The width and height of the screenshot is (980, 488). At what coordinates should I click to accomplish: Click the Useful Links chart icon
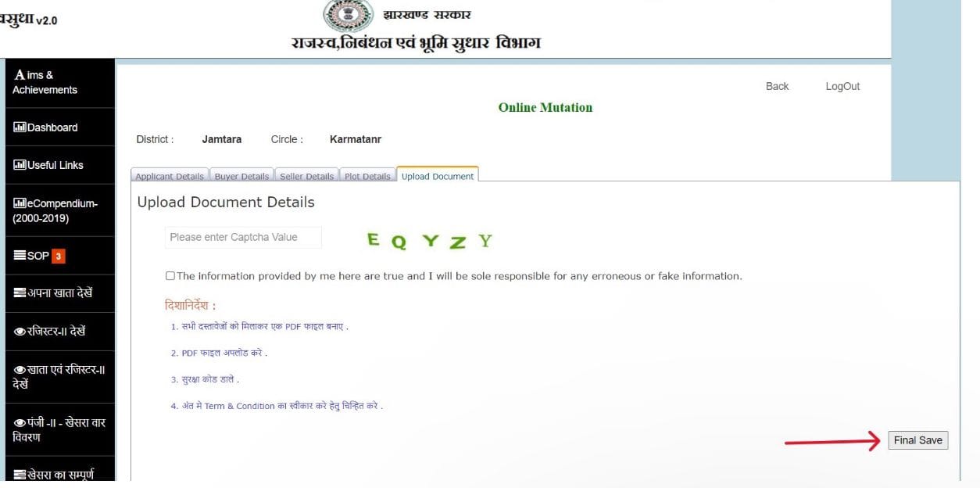20,165
